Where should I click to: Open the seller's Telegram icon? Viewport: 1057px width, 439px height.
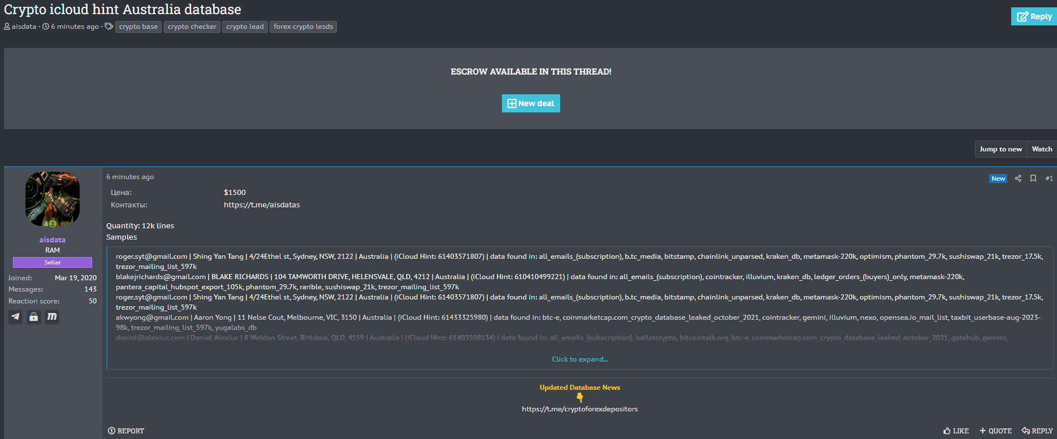pos(15,316)
